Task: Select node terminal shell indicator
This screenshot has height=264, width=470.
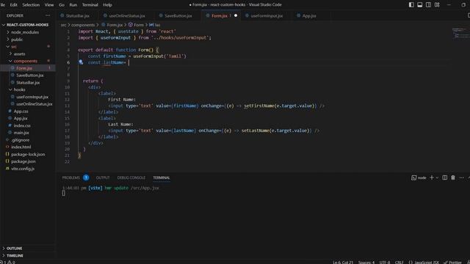Action: (x=419, y=177)
